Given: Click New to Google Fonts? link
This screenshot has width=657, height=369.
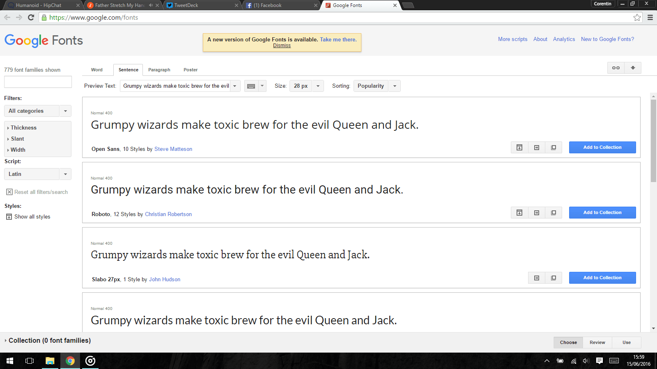Looking at the screenshot, I should (607, 39).
